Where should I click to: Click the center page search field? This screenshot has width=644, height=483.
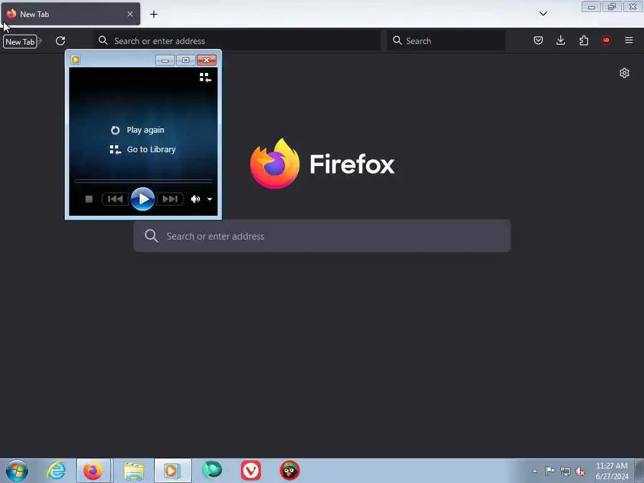pyautogui.click(x=322, y=236)
